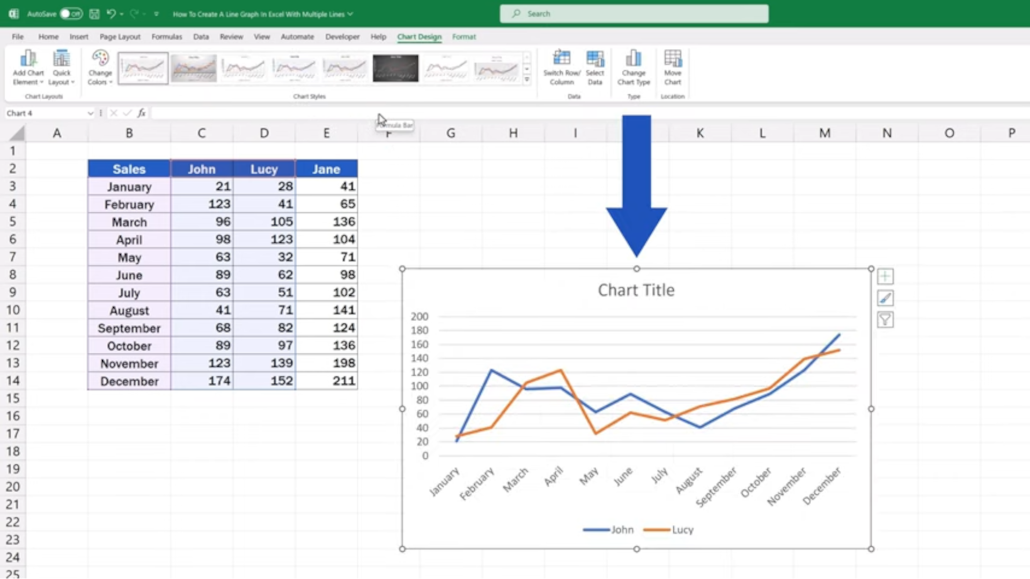
Task: Open the Chart Filters funnel button
Action: point(885,320)
